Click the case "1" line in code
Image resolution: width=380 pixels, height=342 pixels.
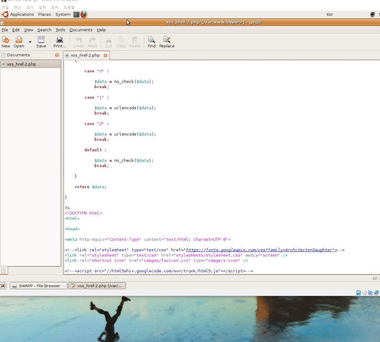[x=96, y=97]
